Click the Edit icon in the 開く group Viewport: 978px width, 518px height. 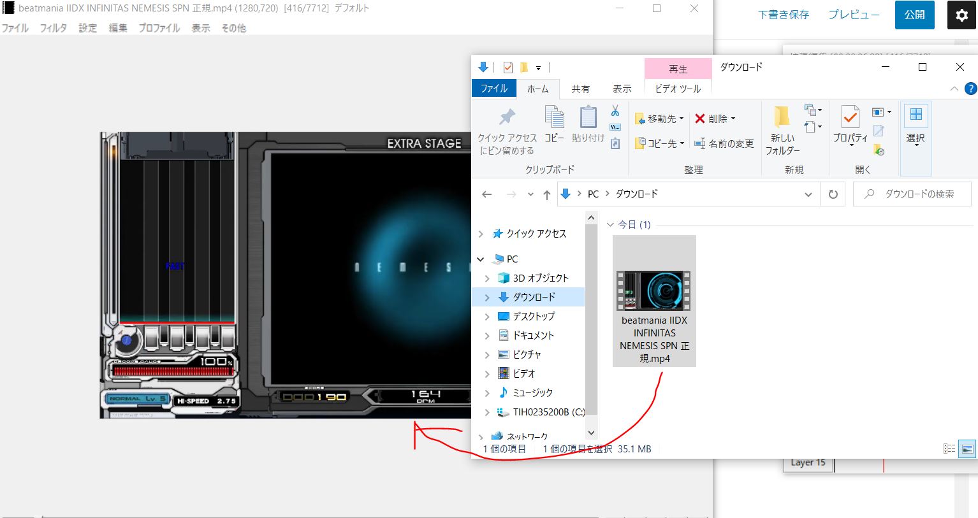[879, 131]
